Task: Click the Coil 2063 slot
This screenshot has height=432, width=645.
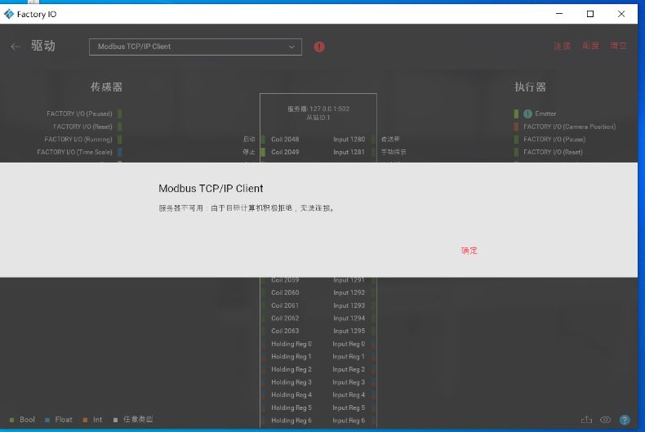Action: click(x=285, y=331)
